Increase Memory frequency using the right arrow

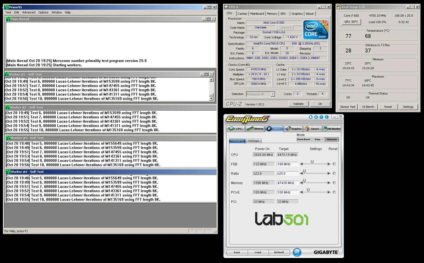(x=329, y=183)
